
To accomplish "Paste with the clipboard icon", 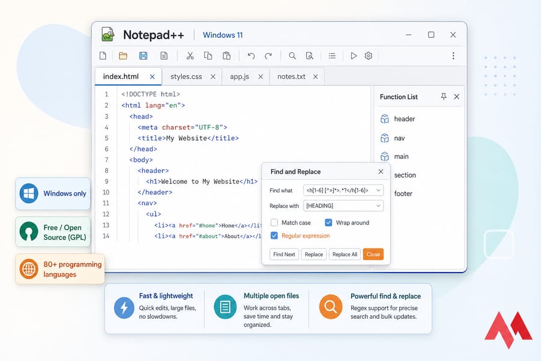I will tap(227, 55).
